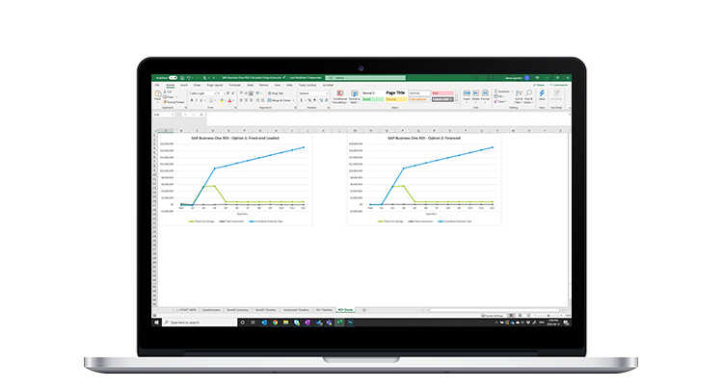Click the Paste clipboard icon
Image resolution: width=723 pixels, height=390 pixels.
click(158, 93)
